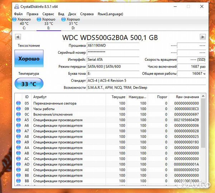This screenshot has width=215, height=193.
Task: Click status orb for attribute 0C
Action: click(18, 114)
